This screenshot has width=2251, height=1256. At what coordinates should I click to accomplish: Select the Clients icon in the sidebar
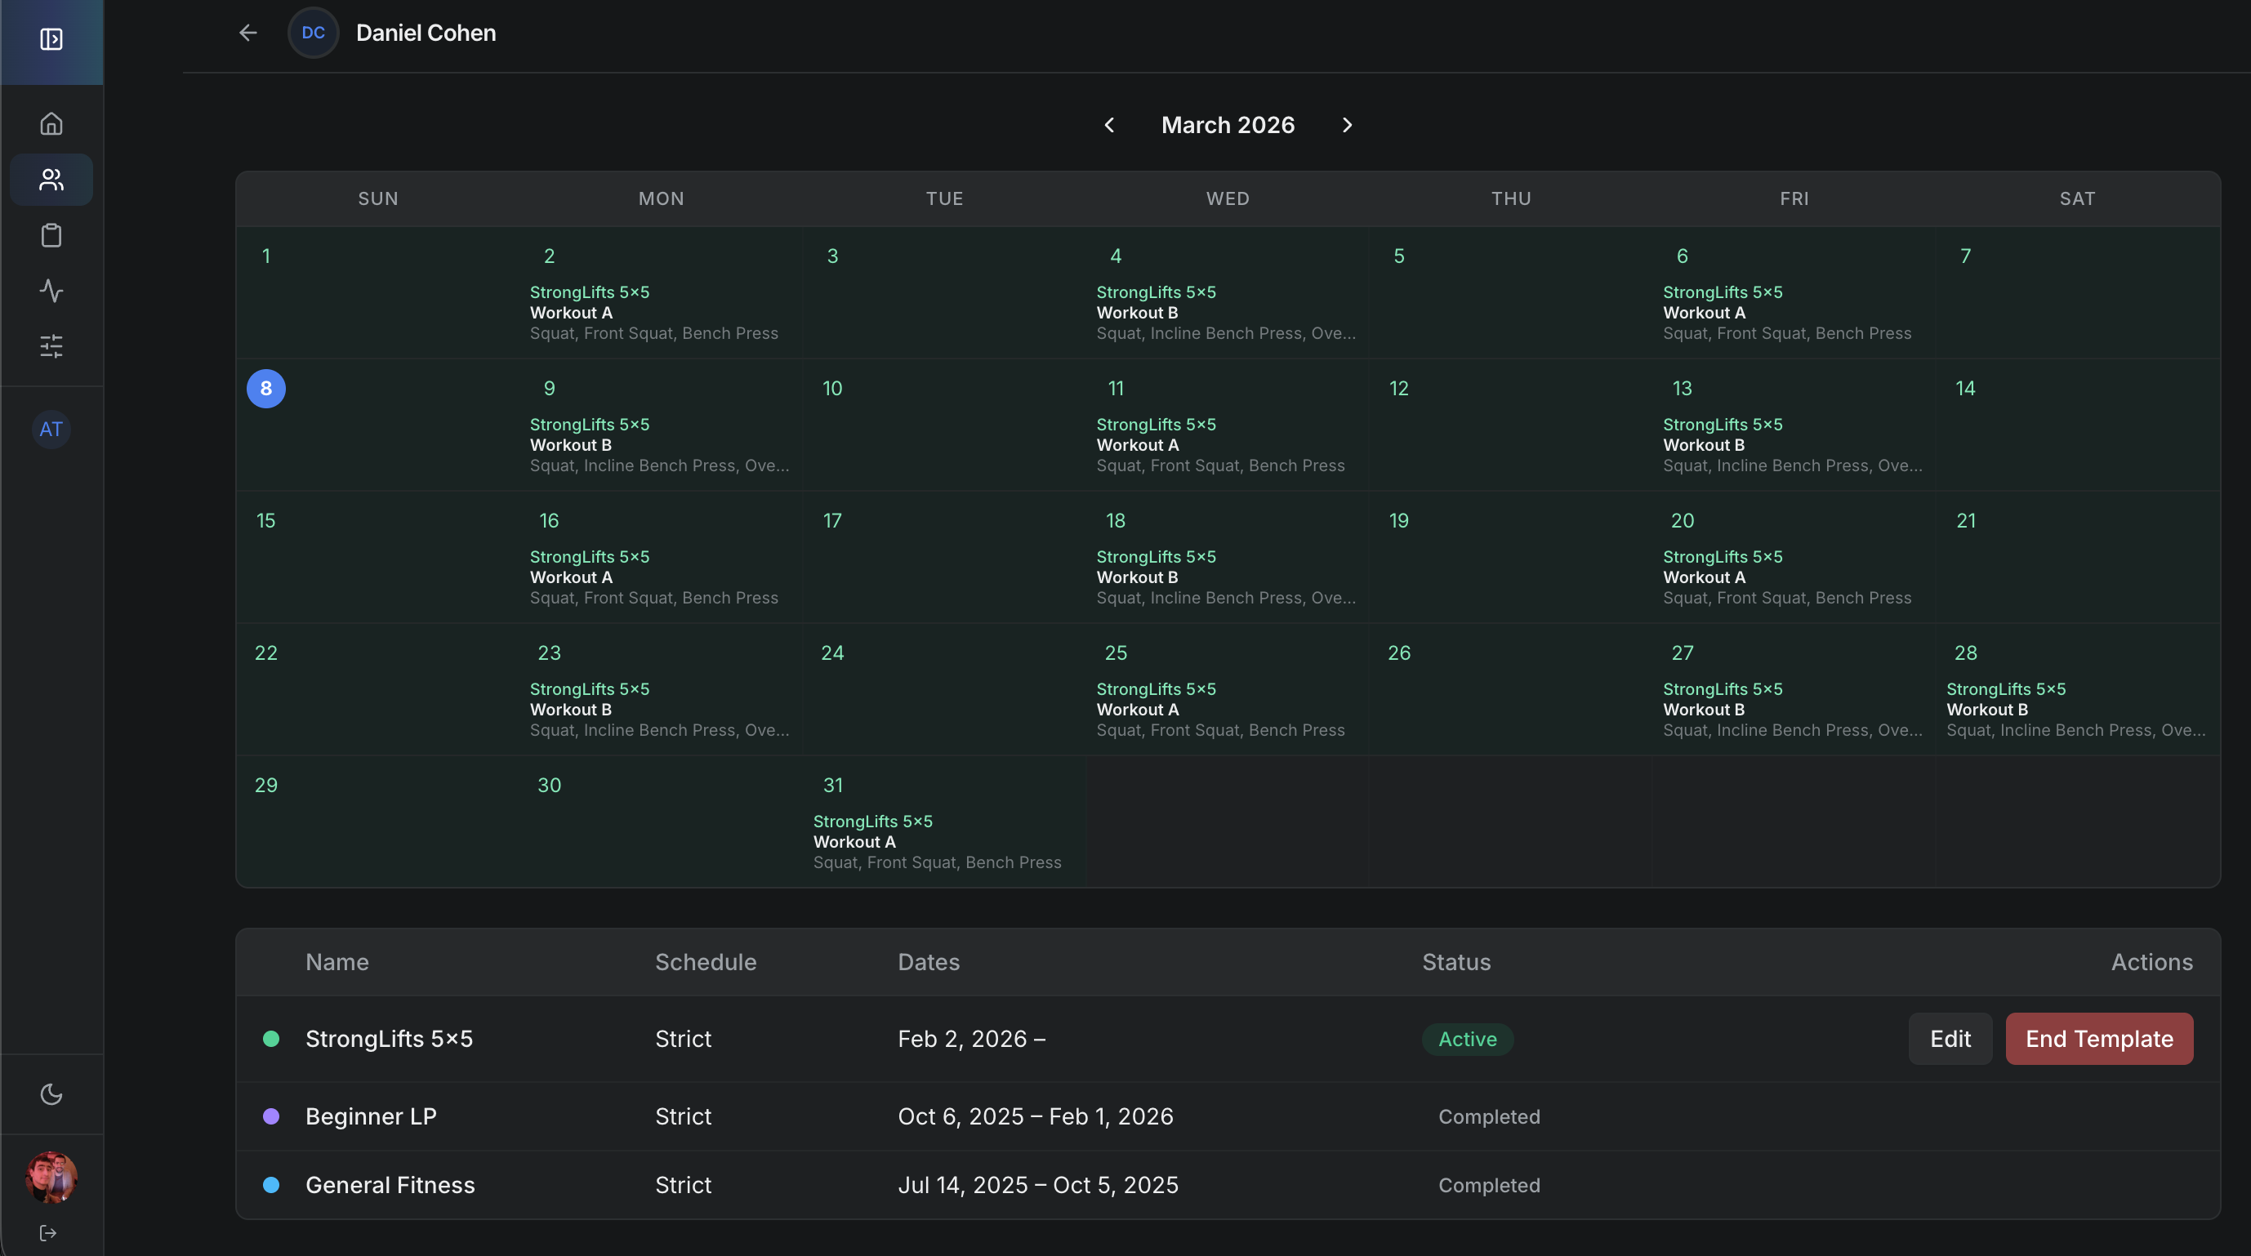(51, 179)
